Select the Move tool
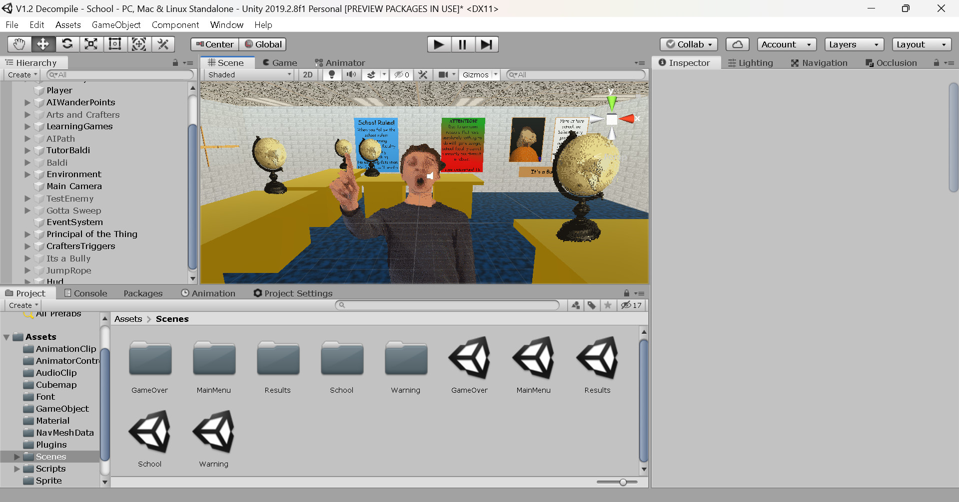Viewport: 959px width, 502px height. click(43, 44)
